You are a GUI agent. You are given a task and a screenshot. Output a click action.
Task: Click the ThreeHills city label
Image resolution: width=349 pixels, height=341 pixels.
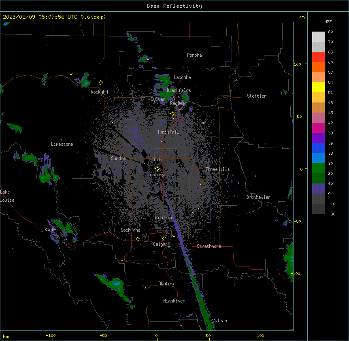(217, 169)
